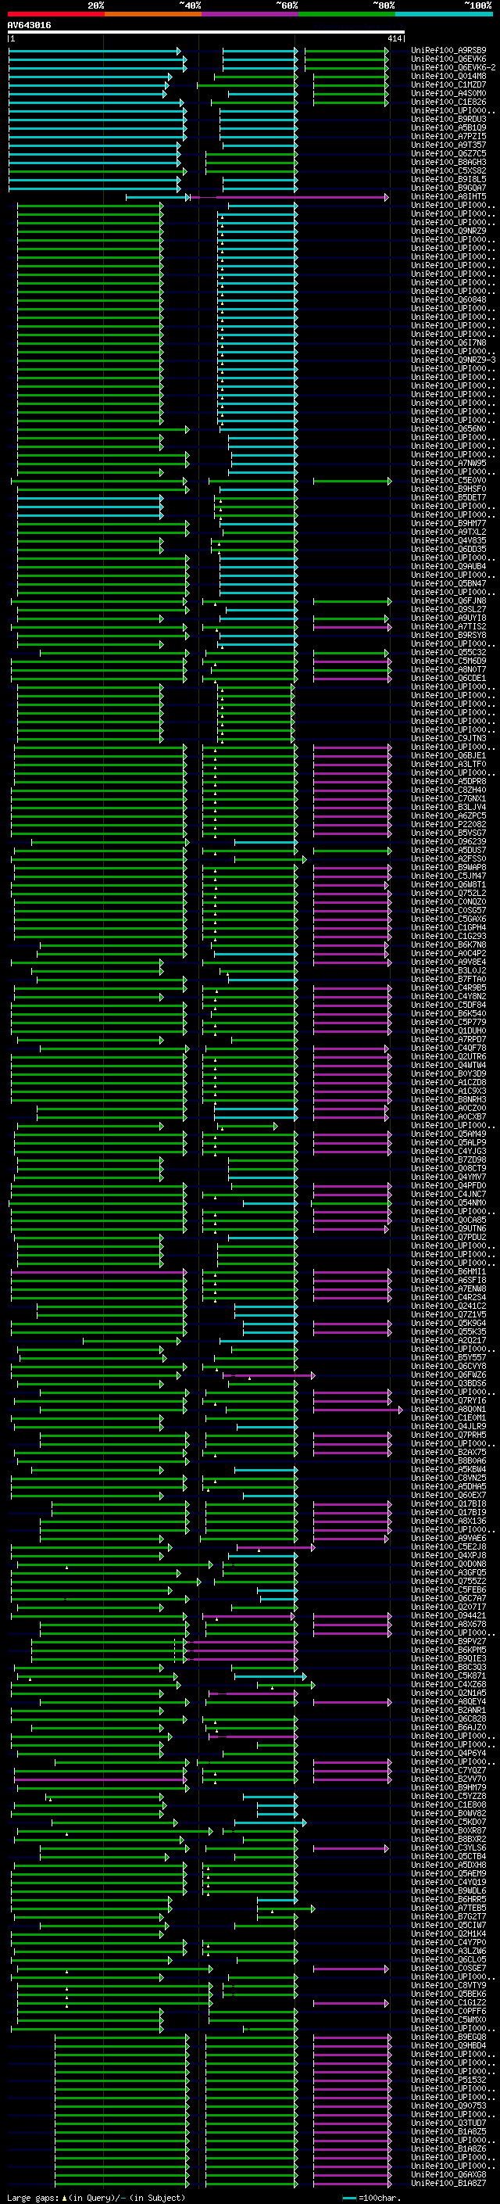Image resolution: width=500 pixels, height=2204 pixels.
Task: Select the UniRef100_Q9NRZ9-3 row label
Action: tap(453, 360)
